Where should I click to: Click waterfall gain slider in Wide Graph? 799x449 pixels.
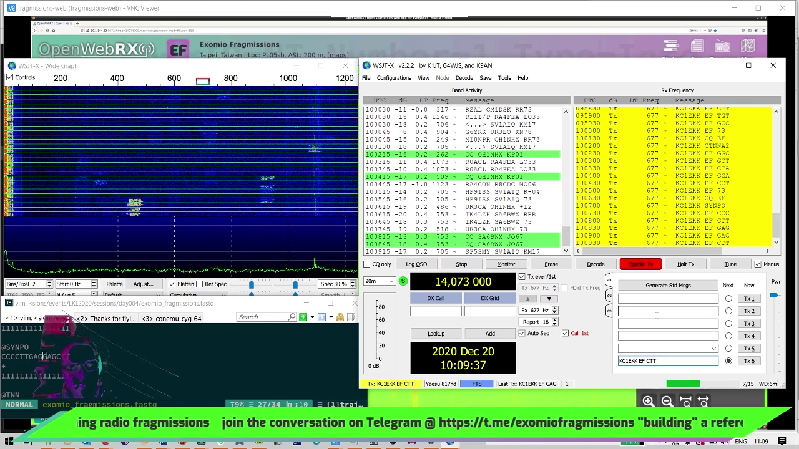[x=252, y=284]
